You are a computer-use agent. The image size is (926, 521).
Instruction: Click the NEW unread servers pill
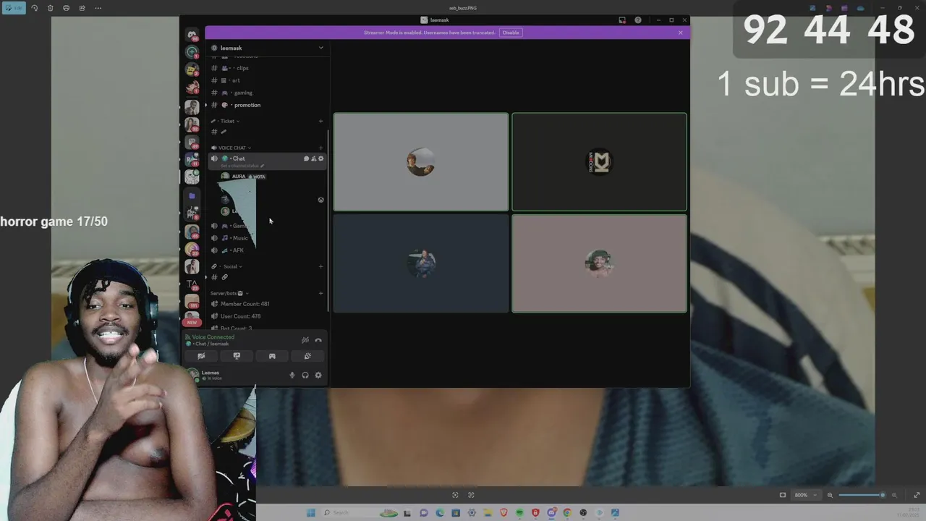click(x=192, y=322)
